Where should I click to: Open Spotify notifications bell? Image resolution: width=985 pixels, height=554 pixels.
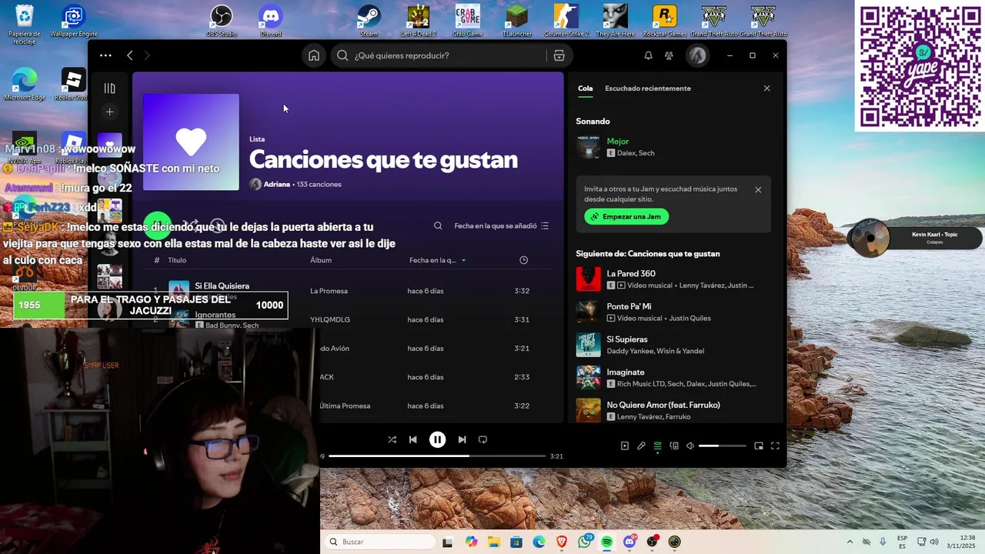648,55
